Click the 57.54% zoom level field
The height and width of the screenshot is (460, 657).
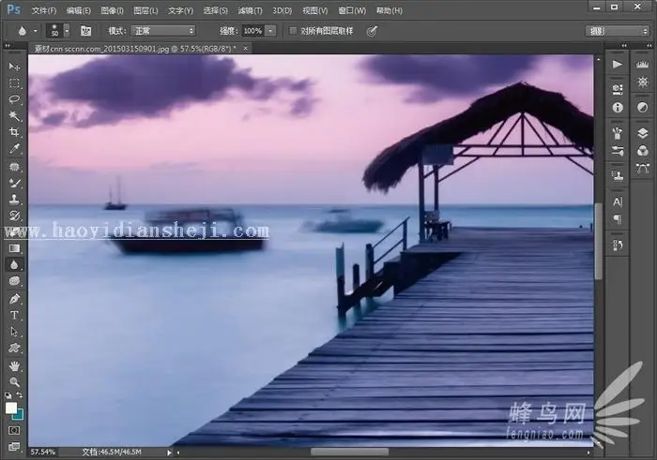(x=43, y=453)
